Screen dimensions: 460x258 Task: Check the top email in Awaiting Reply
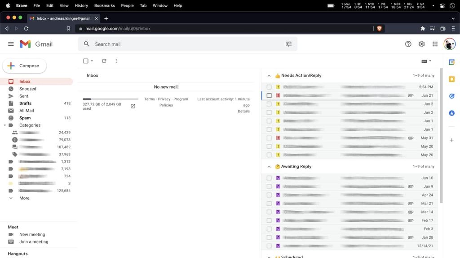(x=269, y=178)
